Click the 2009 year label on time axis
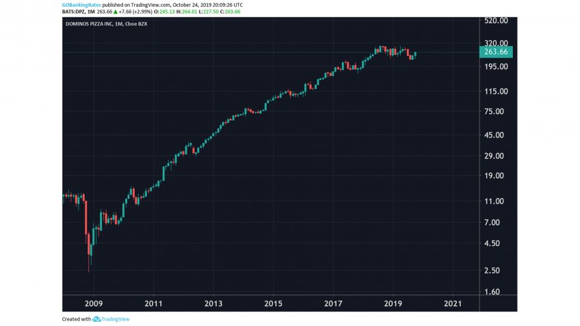 point(94,304)
